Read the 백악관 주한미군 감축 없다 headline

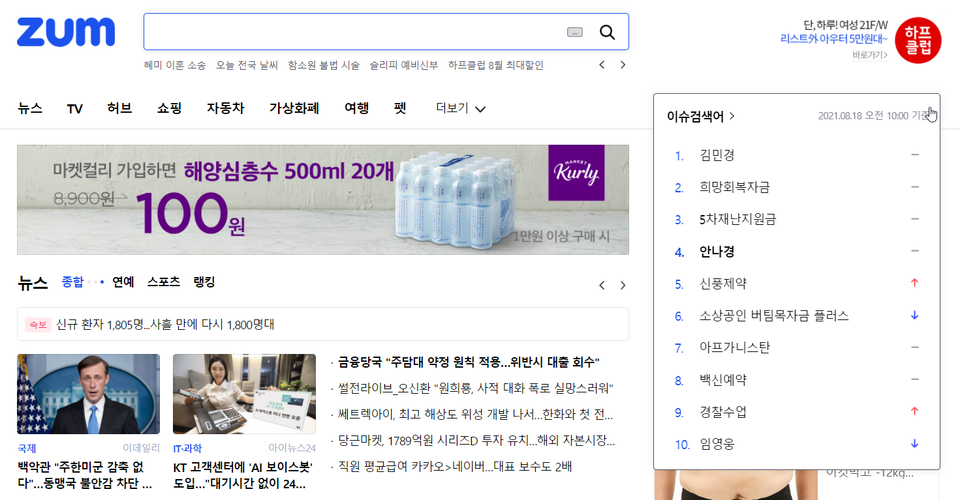tap(85, 476)
